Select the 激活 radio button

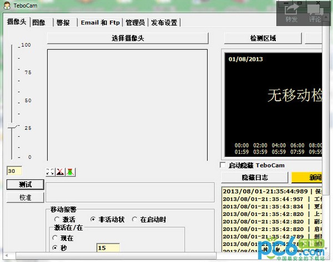click(x=57, y=219)
